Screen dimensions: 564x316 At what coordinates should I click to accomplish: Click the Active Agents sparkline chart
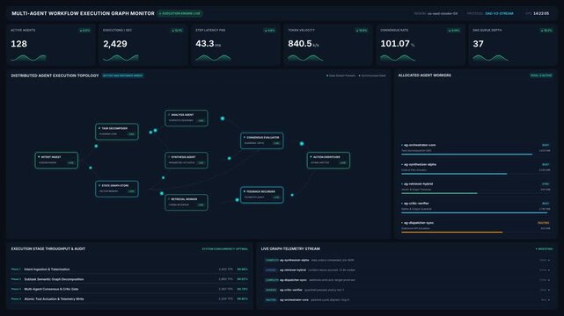click(28, 58)
